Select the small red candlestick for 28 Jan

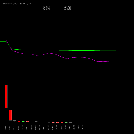coord(15,121)
